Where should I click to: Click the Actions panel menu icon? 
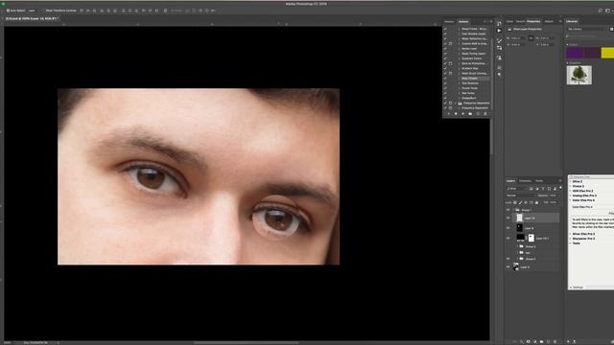tap(491, 21)
